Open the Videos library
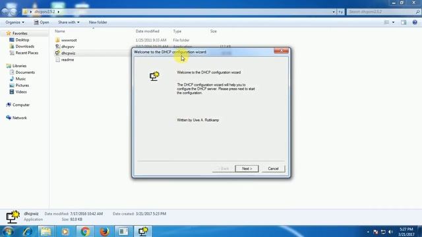The height and width of the screenshot is (237, 422). (21, 92)
